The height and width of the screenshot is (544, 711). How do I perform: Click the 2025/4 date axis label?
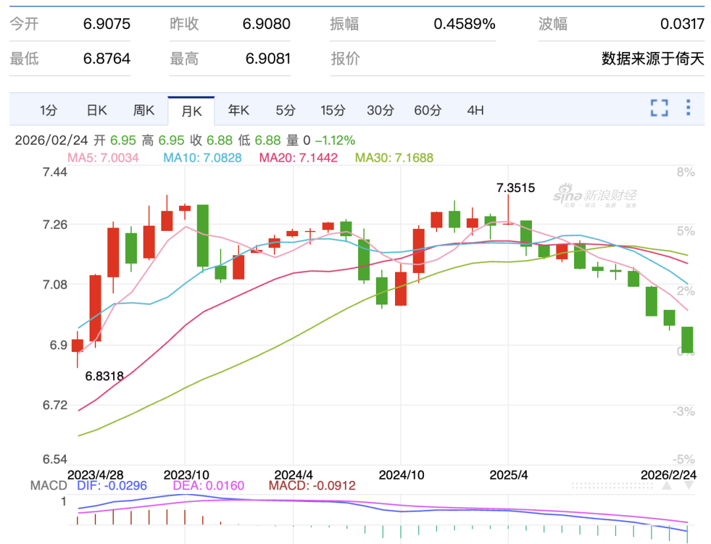[509, 475]
